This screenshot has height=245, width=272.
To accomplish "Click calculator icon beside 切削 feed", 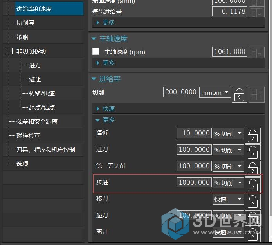I will (x=257, y=95).
